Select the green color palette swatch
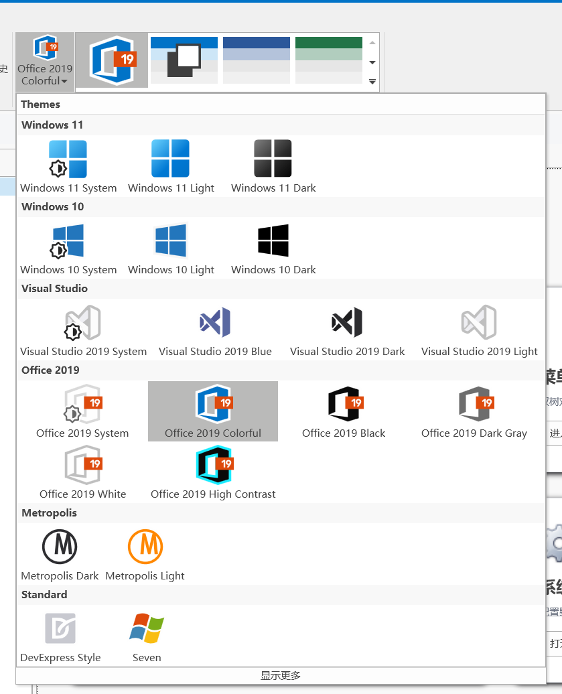The width and height of the screenshot is (562, 694). coord(328,60)
